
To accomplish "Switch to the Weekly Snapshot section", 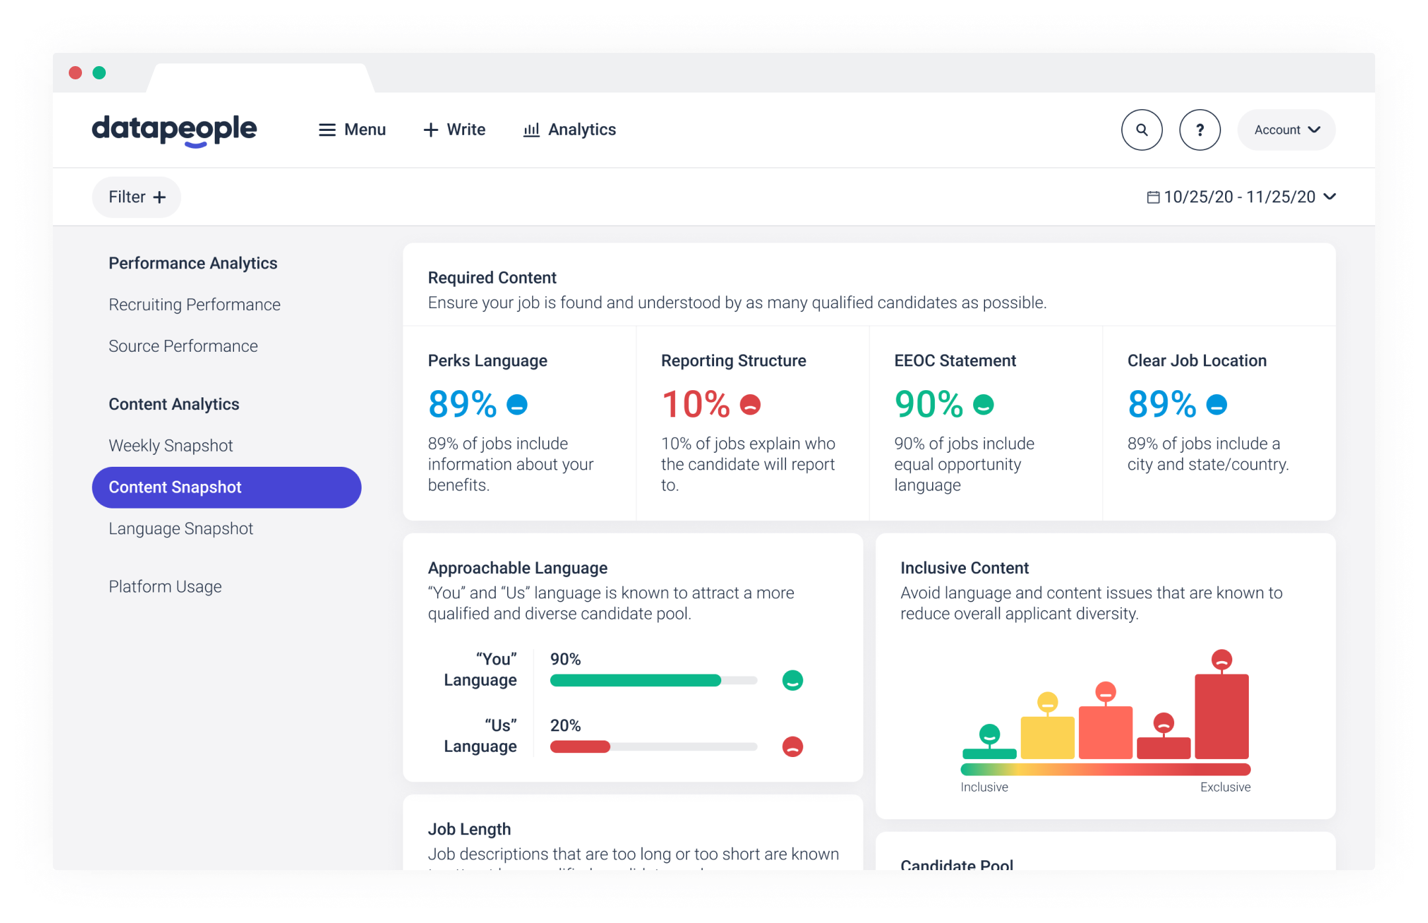I will click(x=170, y=445).
